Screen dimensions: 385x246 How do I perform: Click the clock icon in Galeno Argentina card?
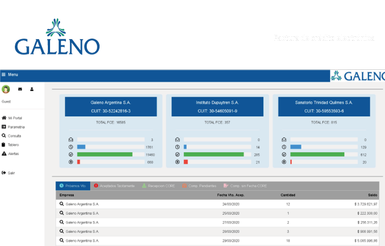[71, 147]
